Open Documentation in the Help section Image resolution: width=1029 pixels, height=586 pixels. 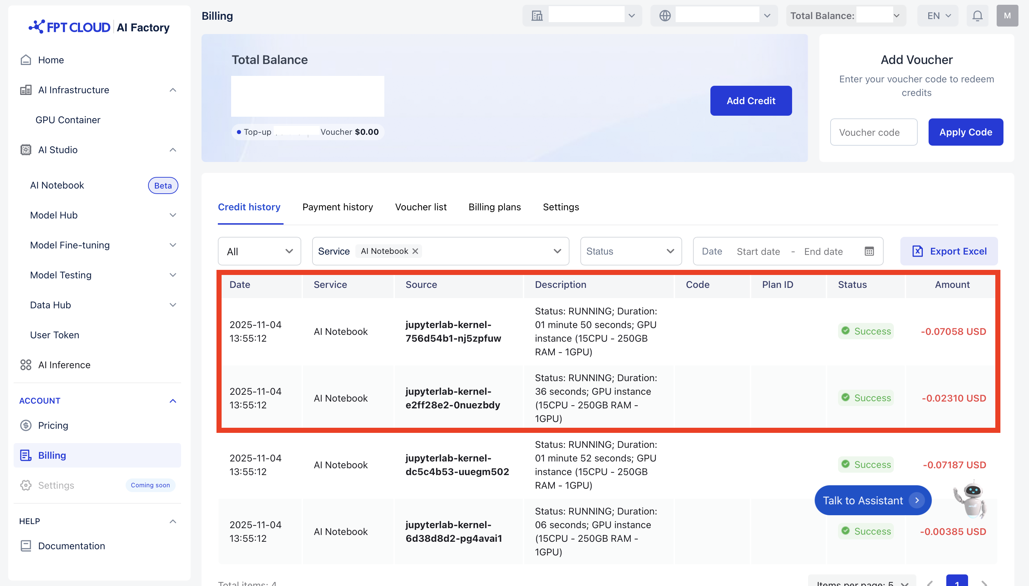(71, 546)
